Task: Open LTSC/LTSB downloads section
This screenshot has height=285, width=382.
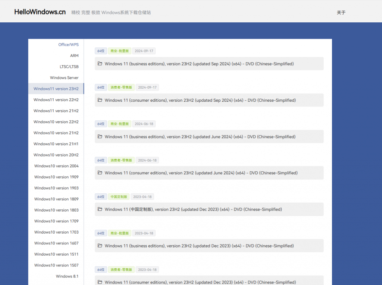Action: tap(69, 67)
